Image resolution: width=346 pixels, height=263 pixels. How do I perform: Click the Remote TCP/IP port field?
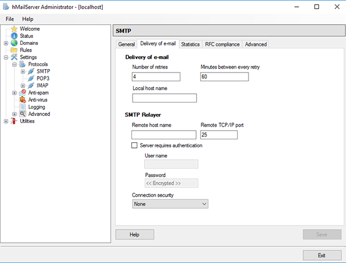click(219, 135)
